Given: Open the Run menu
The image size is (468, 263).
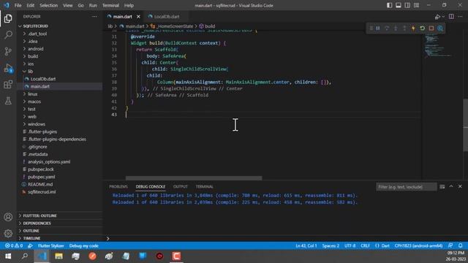Looking at the screenshot, I should coord(93,5).
